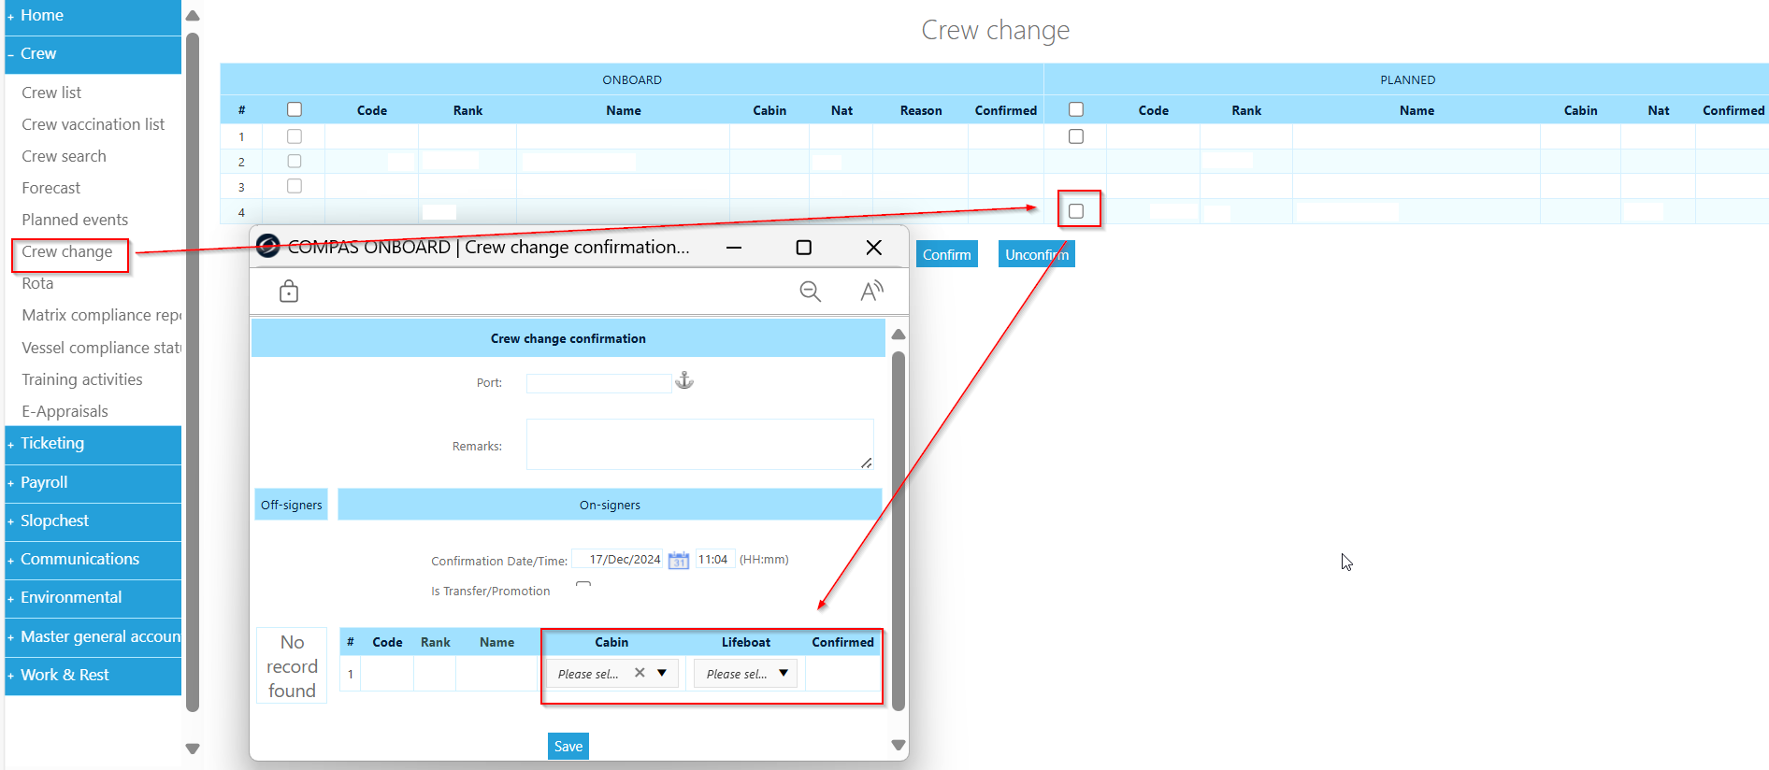This screenshot has height=770, width=1769.
Task: Click the zoom out magnifier icon
Action: coord(810,292)
